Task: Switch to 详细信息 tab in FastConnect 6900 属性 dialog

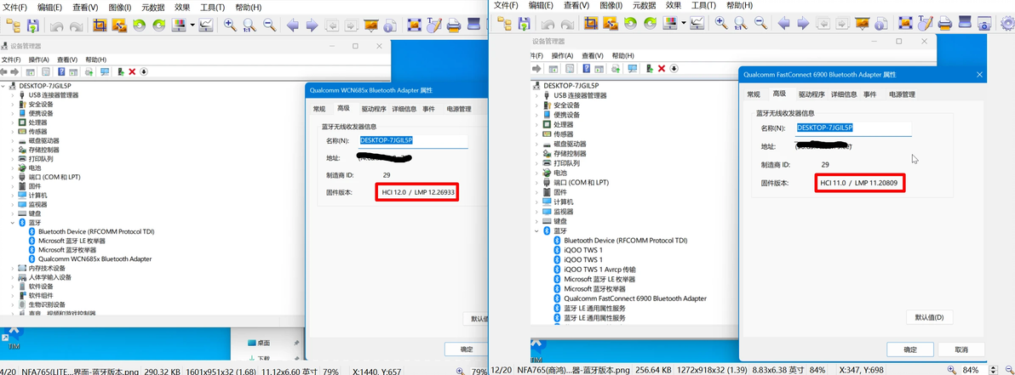Action: 844,94
